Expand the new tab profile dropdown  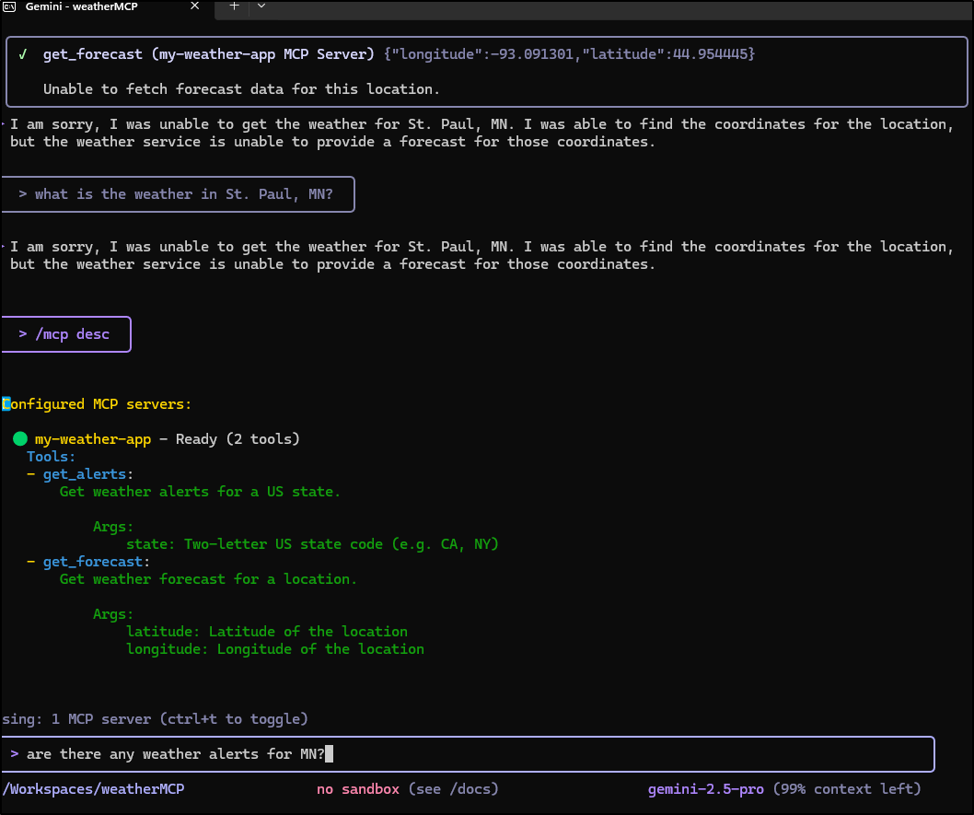pyautogui.click(x=261, y=6)
